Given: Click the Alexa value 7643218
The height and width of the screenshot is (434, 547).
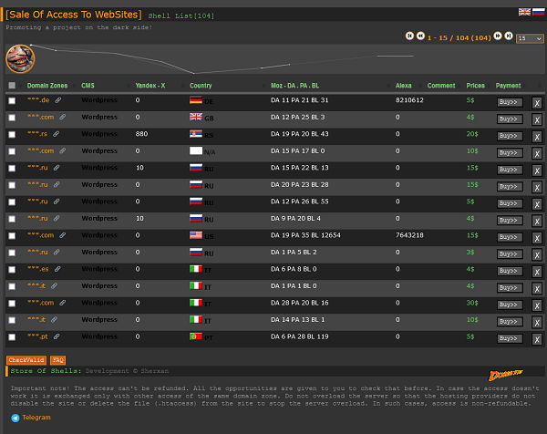Looking at the screenshot, I should click(x=409, y=235).
